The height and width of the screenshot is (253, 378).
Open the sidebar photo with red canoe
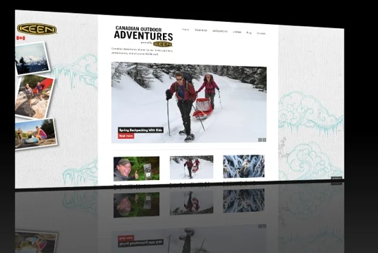34,97
